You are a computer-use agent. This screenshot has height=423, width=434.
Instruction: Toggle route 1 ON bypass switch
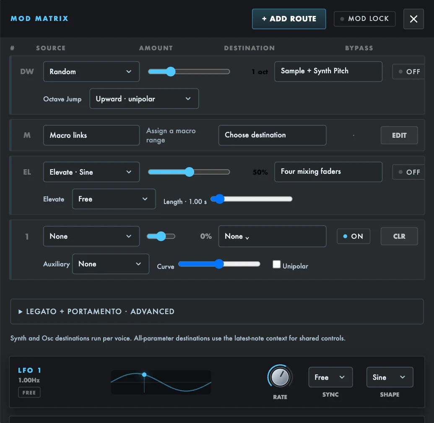pos(353,236)
